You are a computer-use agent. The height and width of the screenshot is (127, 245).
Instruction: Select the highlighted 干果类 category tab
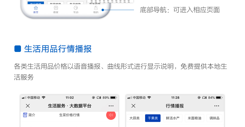tap(153, 118)
